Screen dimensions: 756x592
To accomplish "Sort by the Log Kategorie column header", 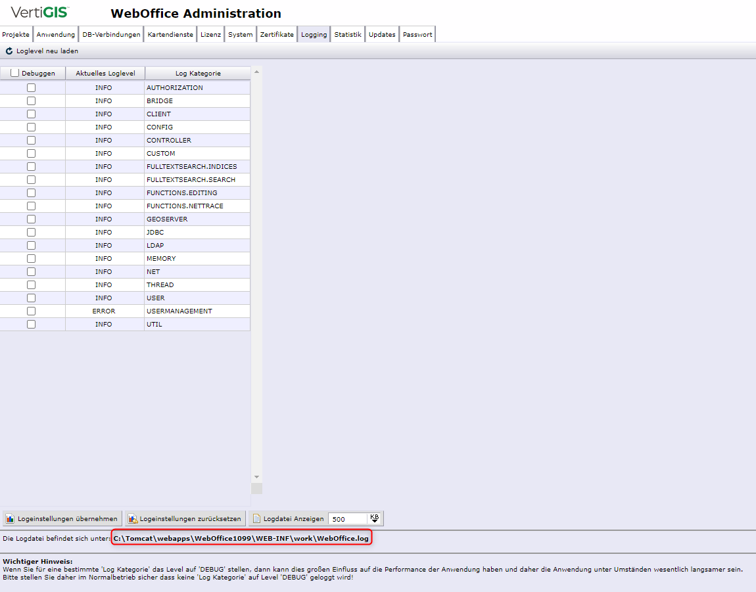I will tap(197, 74).
